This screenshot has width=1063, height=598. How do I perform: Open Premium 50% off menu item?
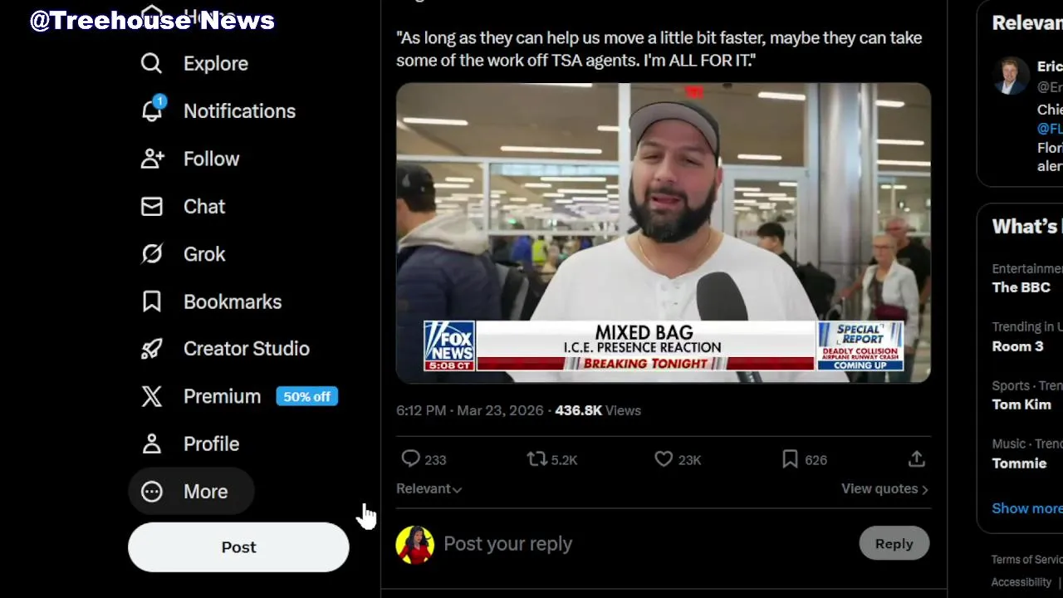pos(239,396)
